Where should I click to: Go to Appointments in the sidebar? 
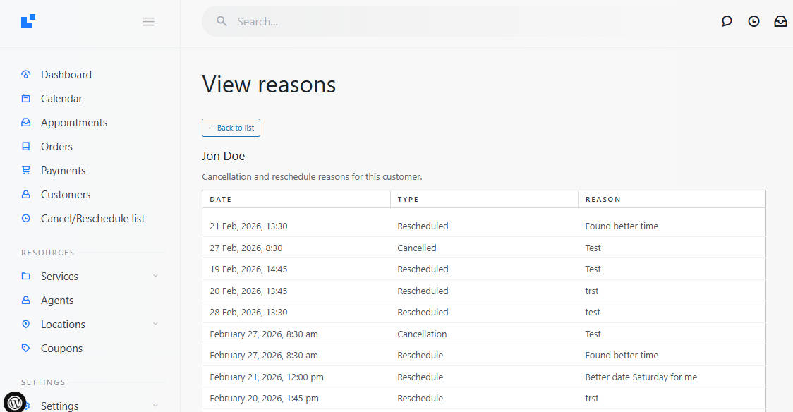tap(74, 123)
